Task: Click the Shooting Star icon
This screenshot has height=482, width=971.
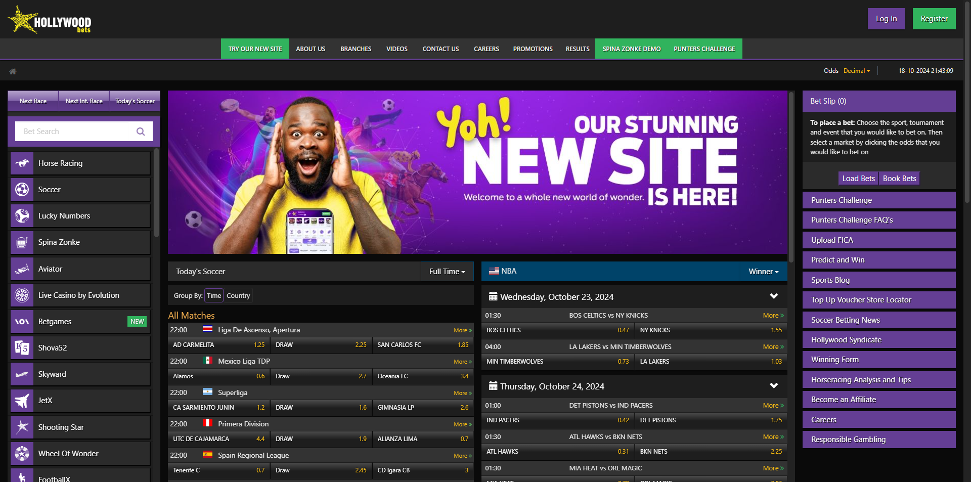Action: [x=22, y=427]
